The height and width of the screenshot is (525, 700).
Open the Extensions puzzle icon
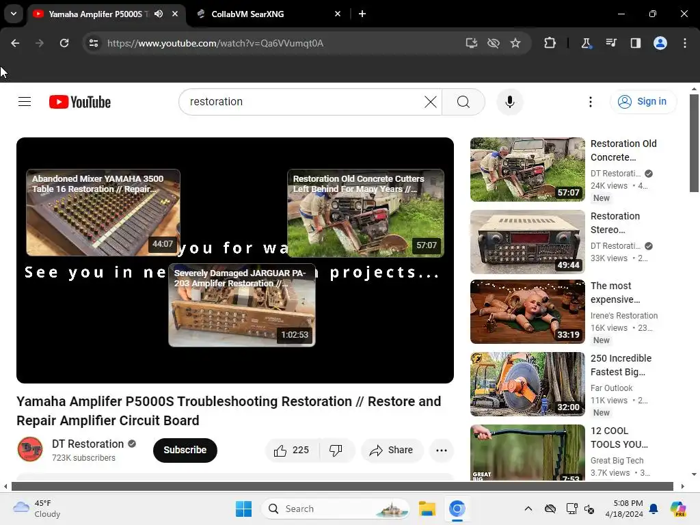[550, 43]
